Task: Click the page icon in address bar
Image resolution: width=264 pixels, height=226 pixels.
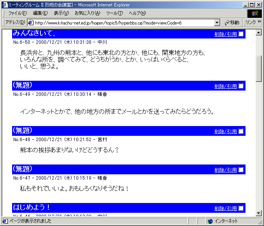Action: (x=31, y=23)
